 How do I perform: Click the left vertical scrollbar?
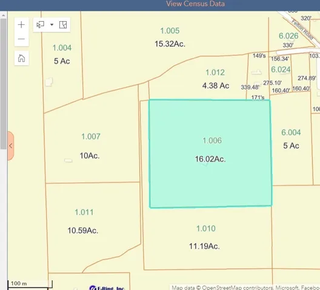(x=3, y=83)
